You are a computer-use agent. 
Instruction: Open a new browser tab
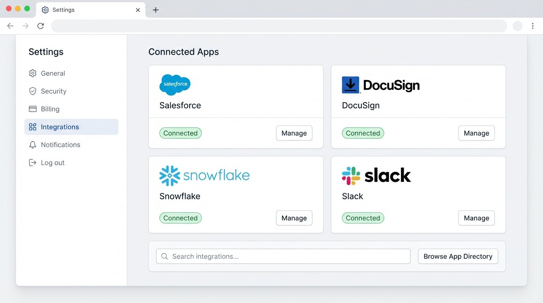click(155, 10)
